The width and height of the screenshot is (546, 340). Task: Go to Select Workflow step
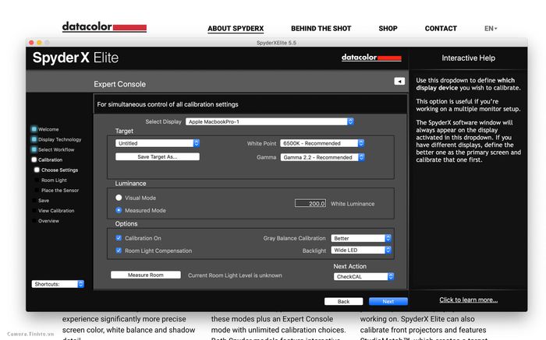pos(56,149)
